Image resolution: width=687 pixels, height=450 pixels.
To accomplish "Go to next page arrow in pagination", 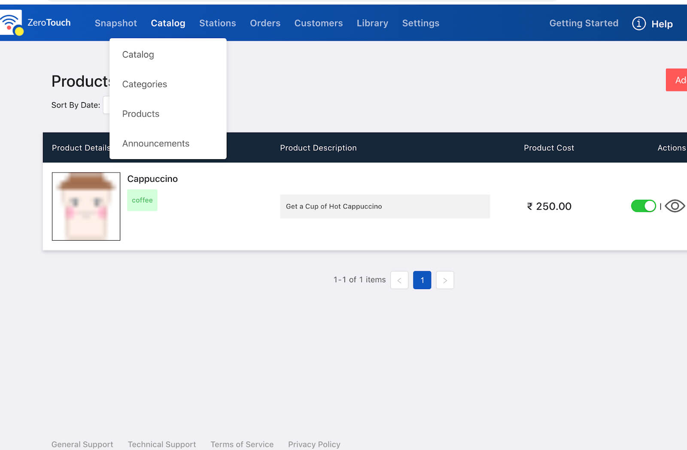I will click(445, 280).
